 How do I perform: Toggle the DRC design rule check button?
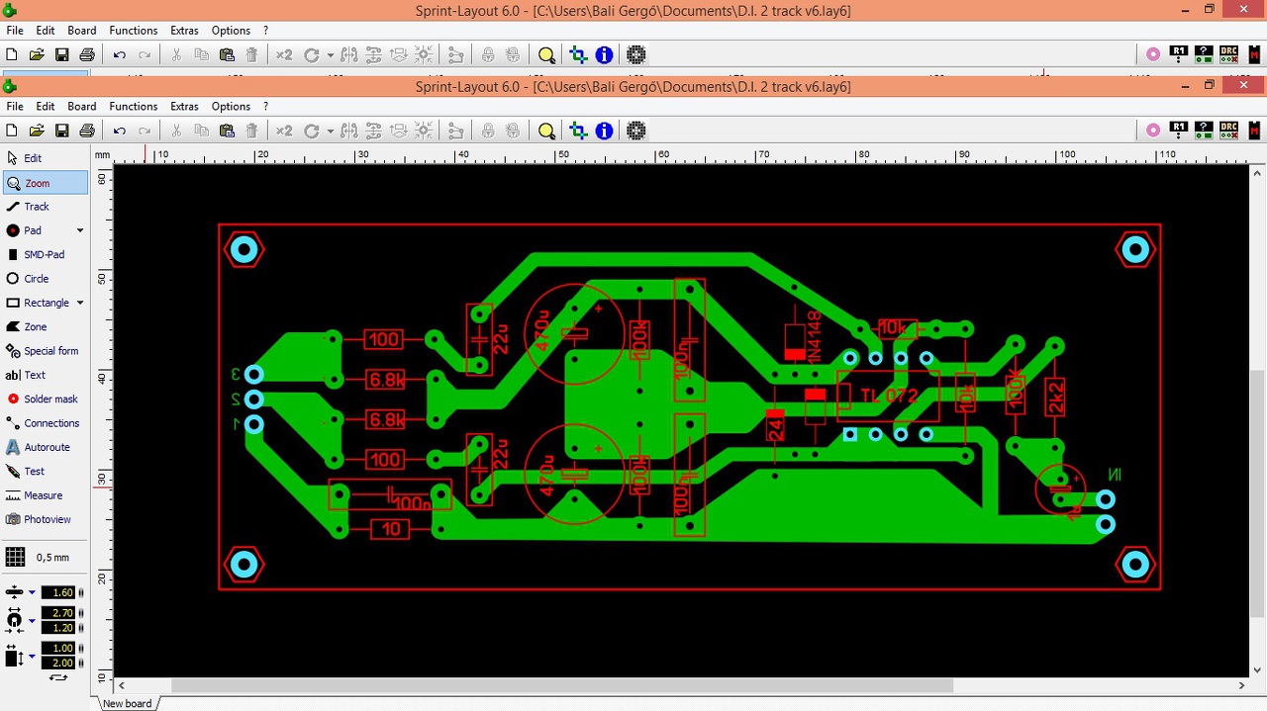tap(1228, 130)
